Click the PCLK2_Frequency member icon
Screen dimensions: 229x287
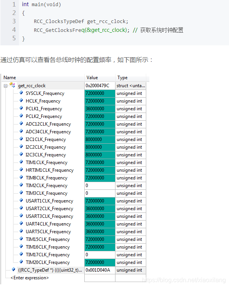point(21,116)
